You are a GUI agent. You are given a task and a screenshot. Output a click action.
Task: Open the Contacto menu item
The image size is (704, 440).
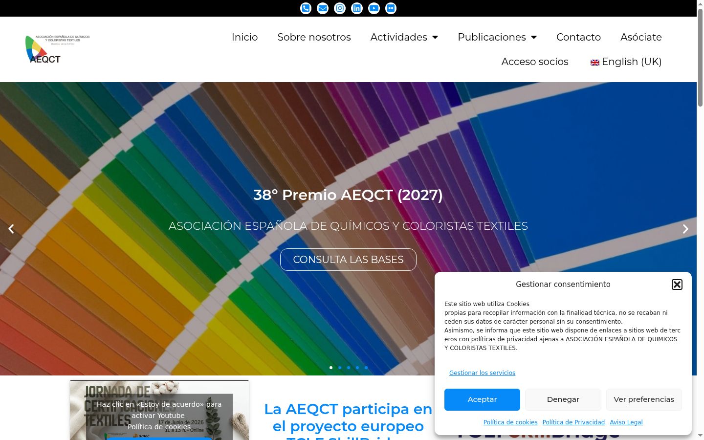(x=578, y=37)
